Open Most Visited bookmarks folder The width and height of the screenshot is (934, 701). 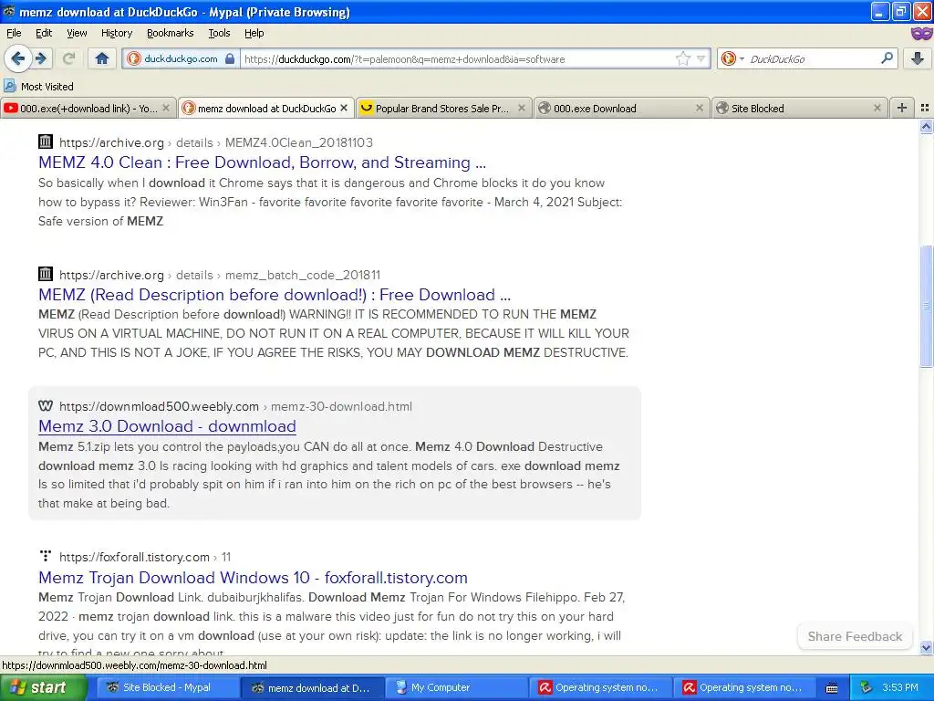click(x=38, y=87)
